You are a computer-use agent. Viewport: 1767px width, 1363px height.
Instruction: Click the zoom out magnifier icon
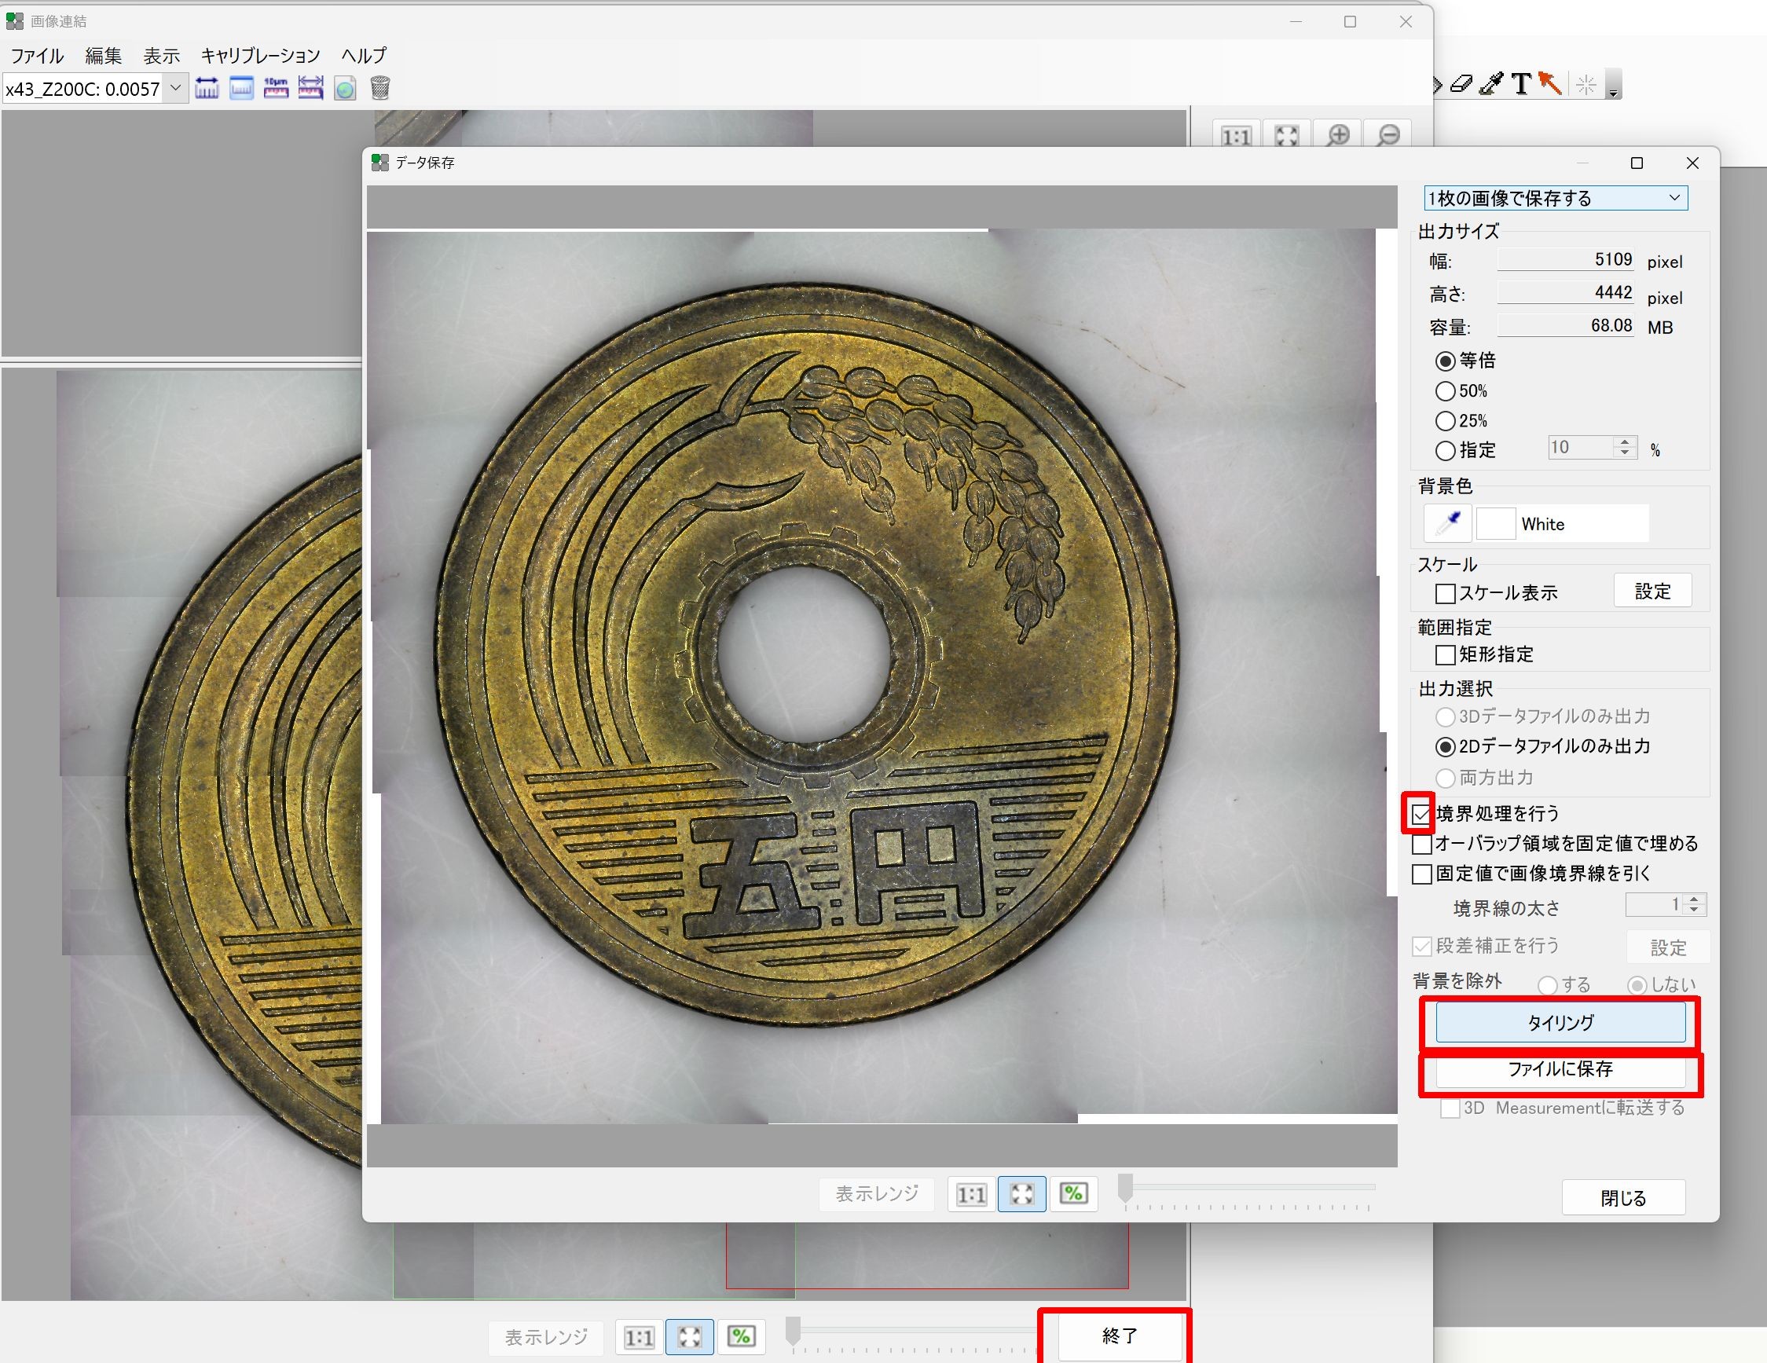point(1388,135)
